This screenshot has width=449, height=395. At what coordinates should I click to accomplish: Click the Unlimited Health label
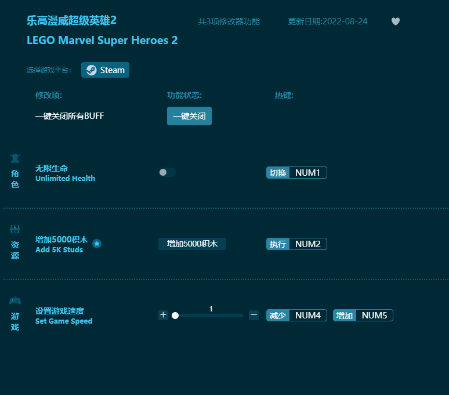pos(65,178)
